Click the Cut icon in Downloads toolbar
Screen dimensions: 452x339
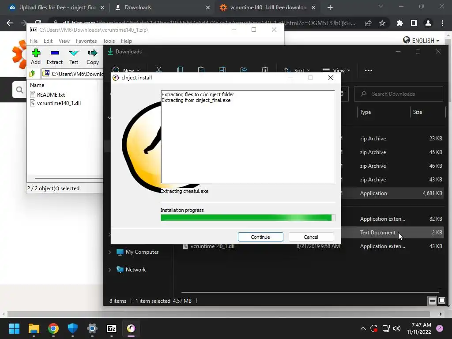pyautogui.click(x=159, y=70)
